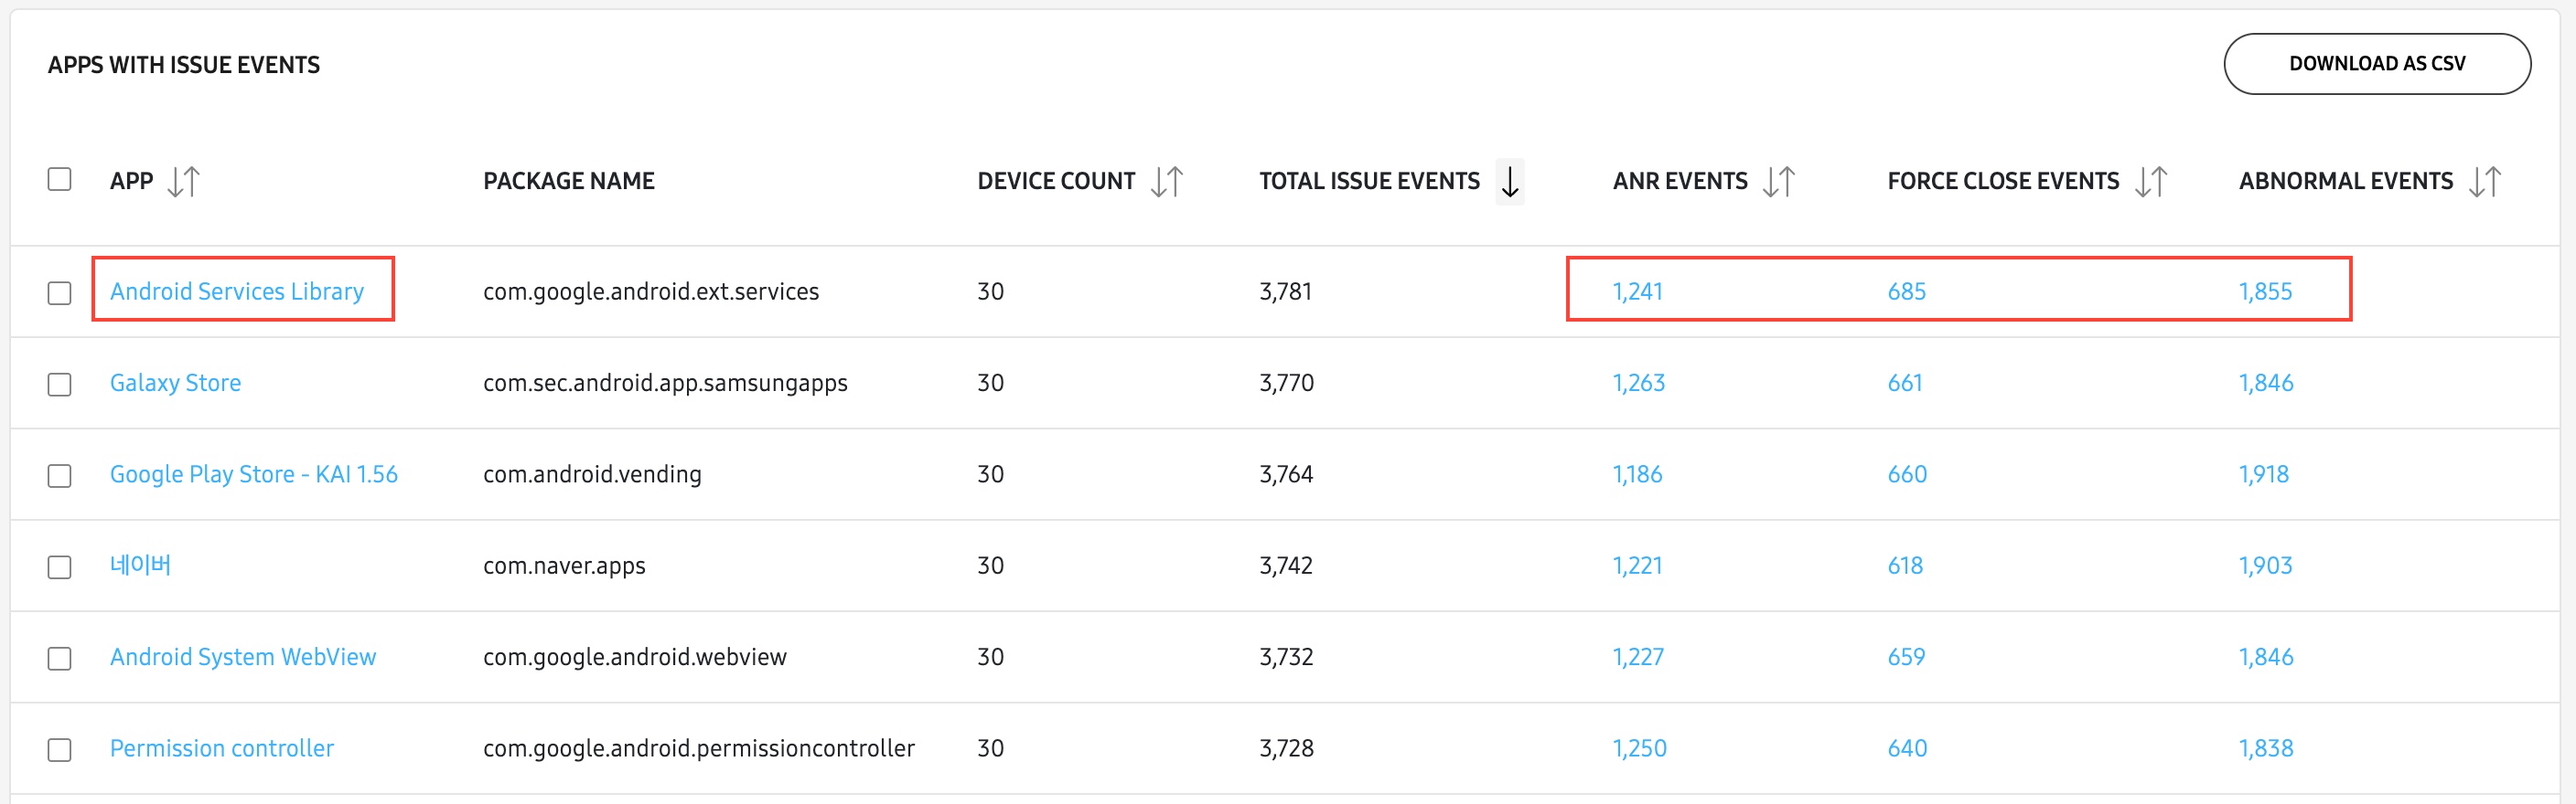View 640 force close events

[1907, 748]
